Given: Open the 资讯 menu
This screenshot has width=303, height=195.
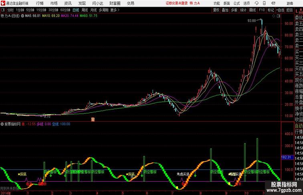Looking at the screenshot, I should 68,3.
